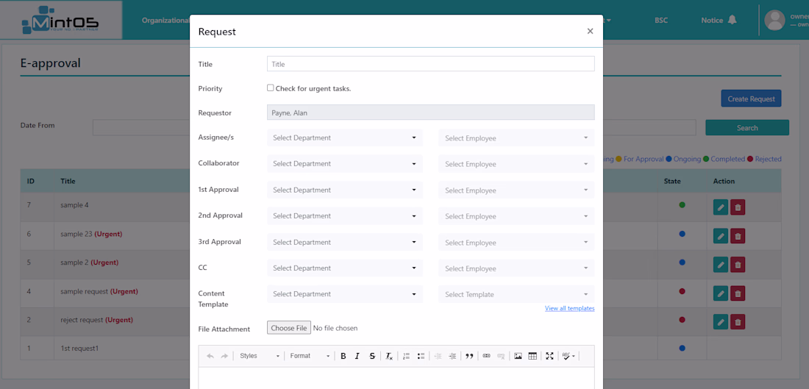This screenshot has width=809, height=389.
Task: Toggle bold formatting in editor
Action: 343,356
